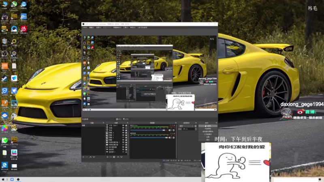324x182 pixels.
Task: Open 桌面音频 audio settings gear
Action: click(174, 138)
